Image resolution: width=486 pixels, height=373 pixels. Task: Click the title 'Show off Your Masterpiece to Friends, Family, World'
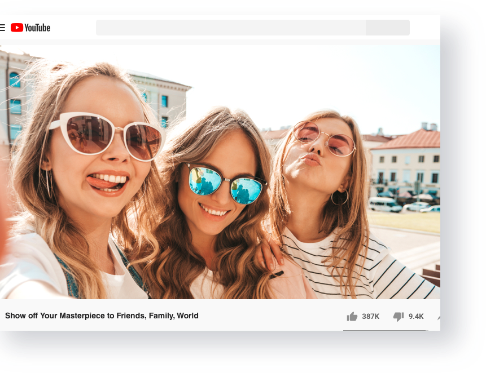(x=102, y=316)
